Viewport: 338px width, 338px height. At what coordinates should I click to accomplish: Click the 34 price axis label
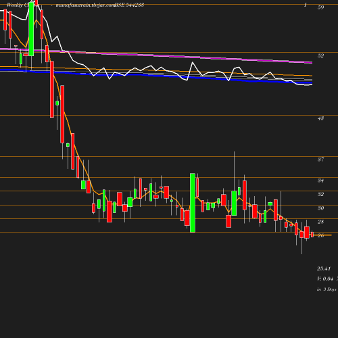tap(320, 180)
